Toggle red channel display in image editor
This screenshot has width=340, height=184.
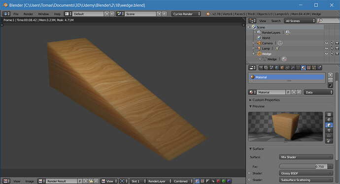pyautogui.click(x=218, y=181)
